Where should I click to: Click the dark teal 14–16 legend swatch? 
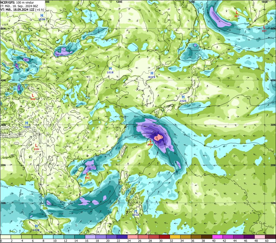pos(80,237)
